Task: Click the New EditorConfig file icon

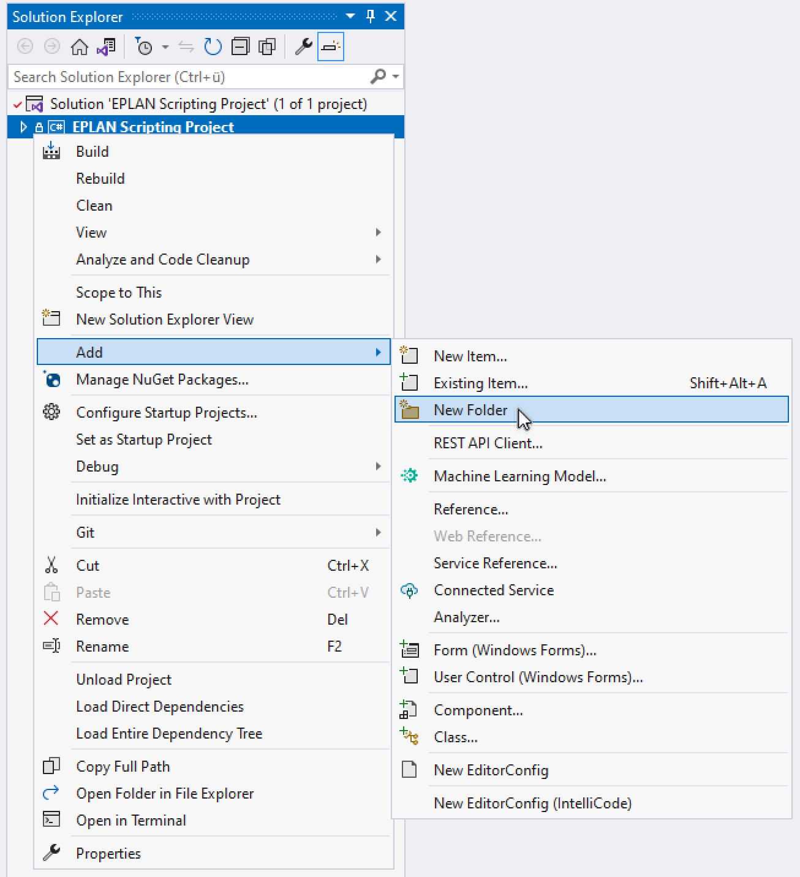Action: pos(409,769)
